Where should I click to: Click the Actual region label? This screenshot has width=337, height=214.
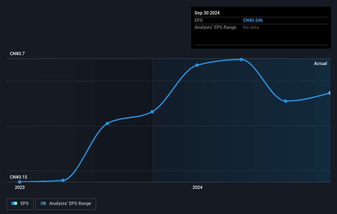(x=320, y=63)
